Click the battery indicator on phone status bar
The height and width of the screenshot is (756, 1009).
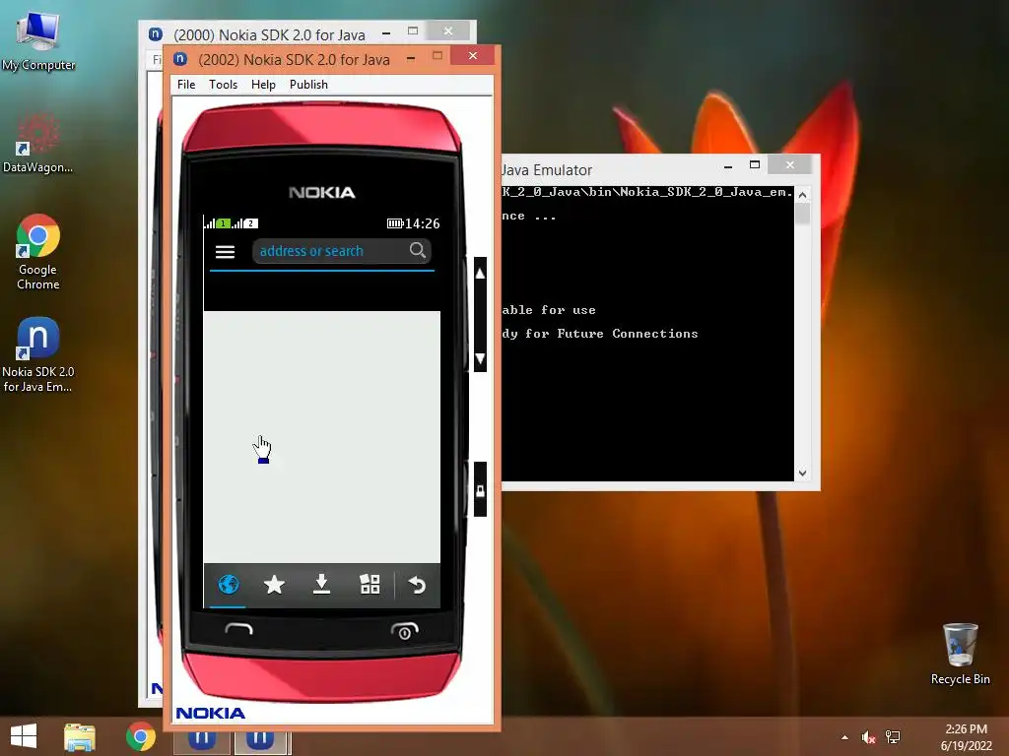pos(394,223)
